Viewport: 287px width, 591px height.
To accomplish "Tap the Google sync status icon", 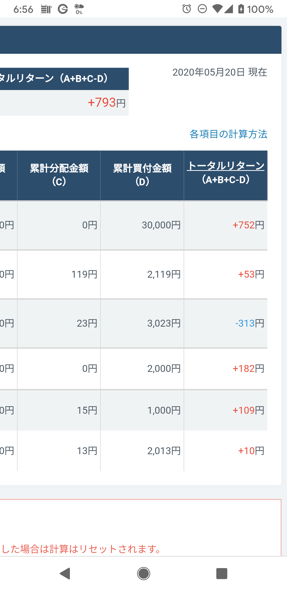I will 63,9.
